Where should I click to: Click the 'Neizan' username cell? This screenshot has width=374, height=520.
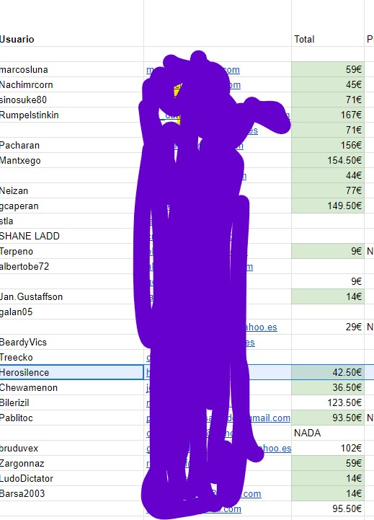(x=71, y=190)
